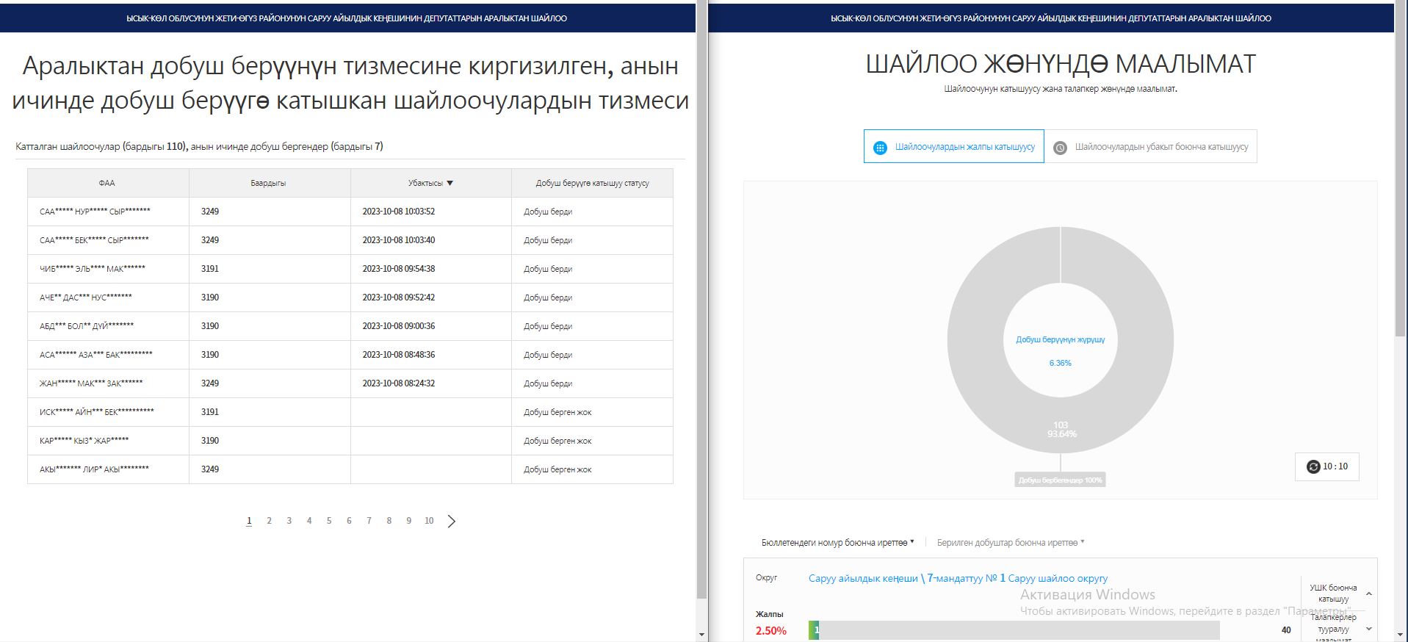Click the clock icon on turnout-by-time tab
The width and height of the screenshot is (1408, 642).
click(1060, 148)
